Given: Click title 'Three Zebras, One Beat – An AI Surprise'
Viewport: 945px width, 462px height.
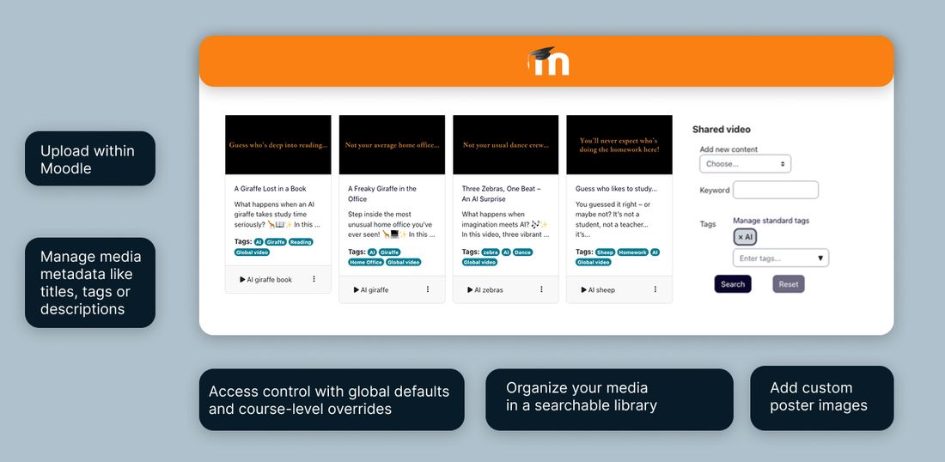Looking at the screenshot, I should click(502, 193).
